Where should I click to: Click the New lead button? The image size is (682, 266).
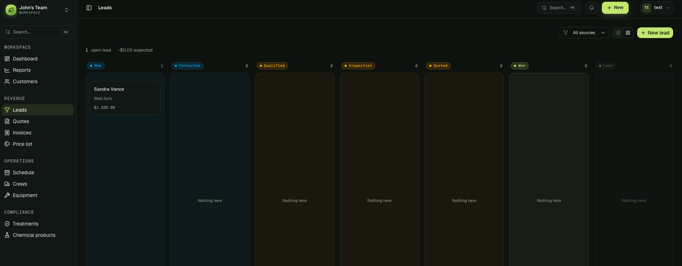[655, 33]
